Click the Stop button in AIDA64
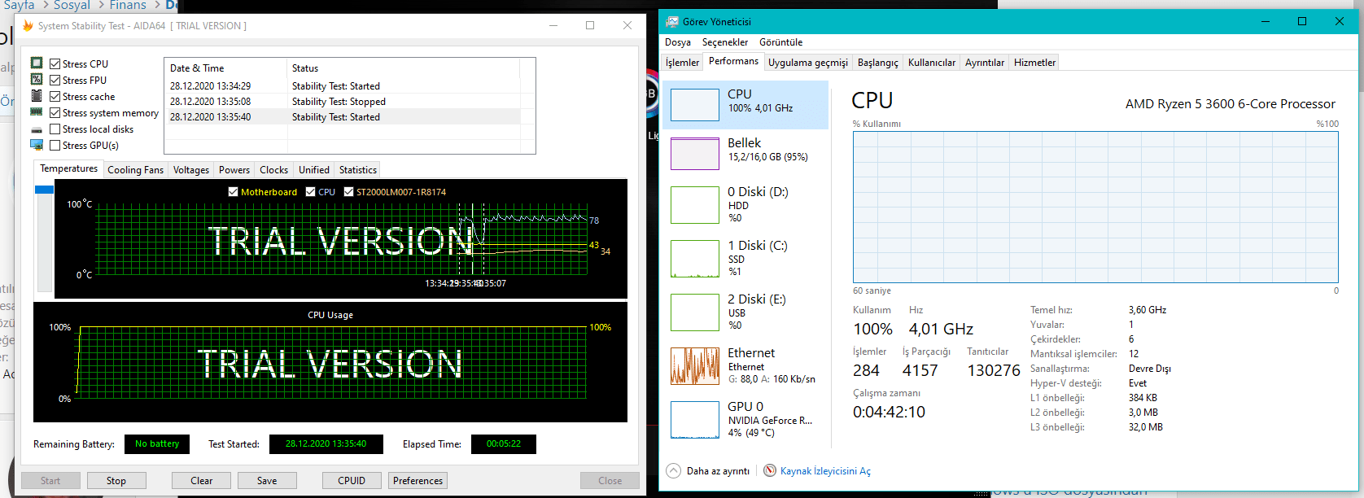Screen dimensions: 1364x498 116,481
